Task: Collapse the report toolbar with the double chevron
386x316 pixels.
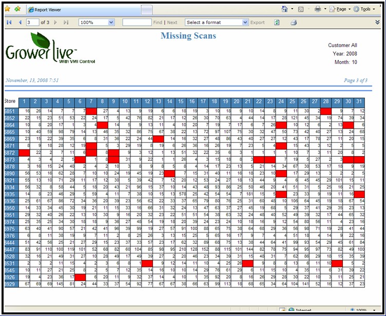Action: coord(378,23)
